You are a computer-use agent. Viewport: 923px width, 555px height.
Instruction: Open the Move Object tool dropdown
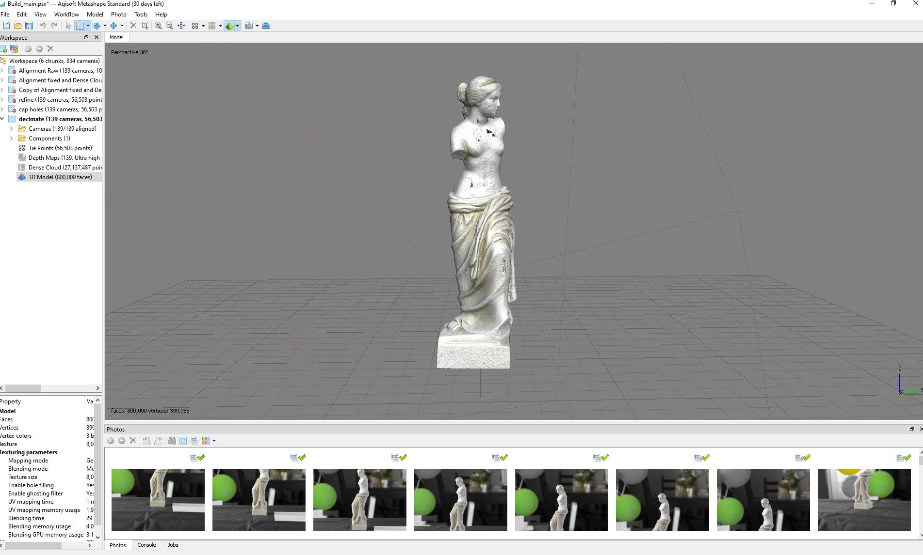click(x=122, y=26)
